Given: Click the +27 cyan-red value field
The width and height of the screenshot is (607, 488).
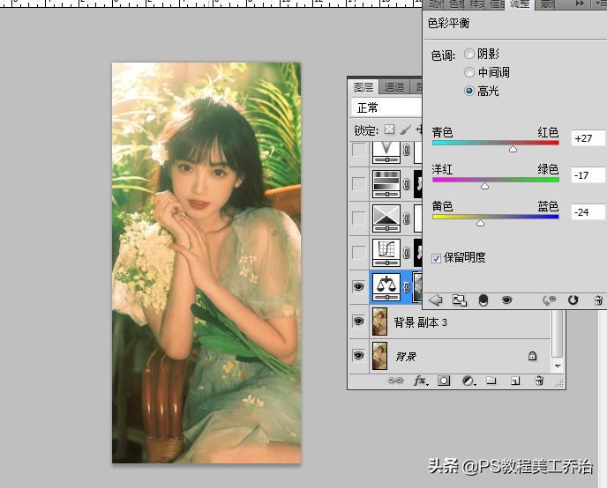Looking at the screenshot, I should [x=588, y=138].
